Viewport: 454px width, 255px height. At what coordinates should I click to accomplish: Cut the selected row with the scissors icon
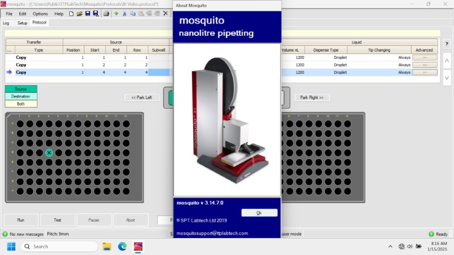pyautogui.click(x=124, y=14)
